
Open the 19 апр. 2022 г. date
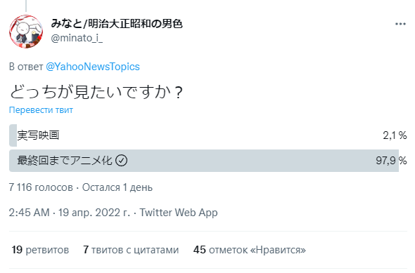(x=94, y=213)
